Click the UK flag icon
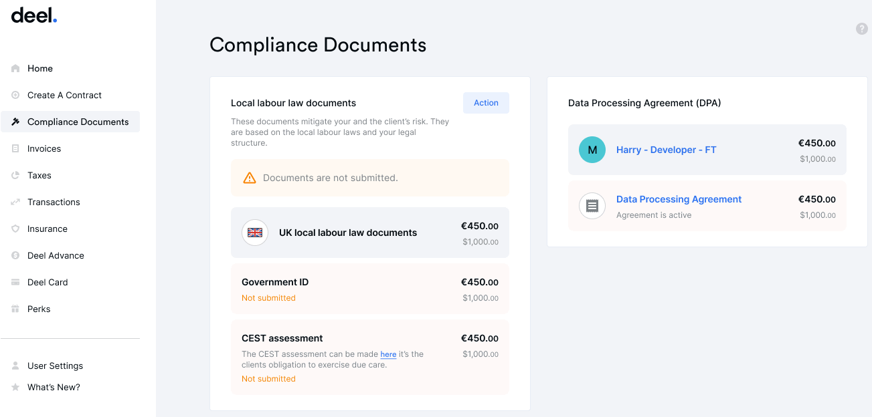Viewport: 872px width, 417px height. [x=255, y=233]
